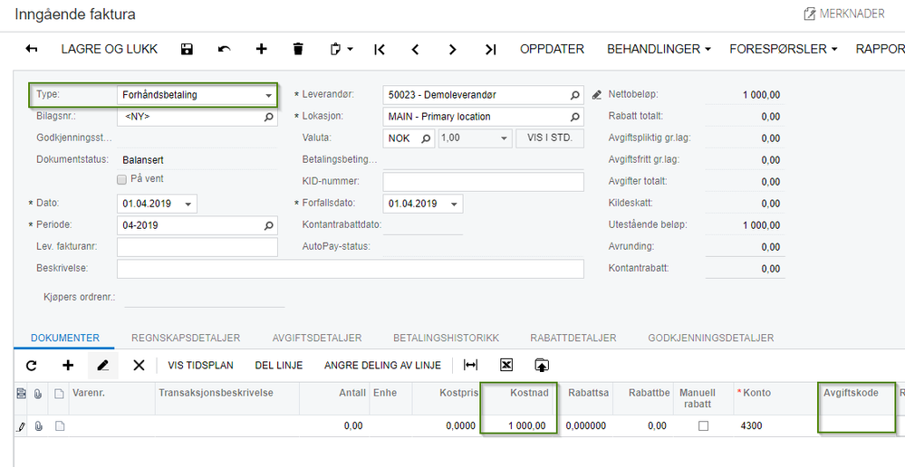Switch to the RABATTDETALJER tab

[573, 338]
